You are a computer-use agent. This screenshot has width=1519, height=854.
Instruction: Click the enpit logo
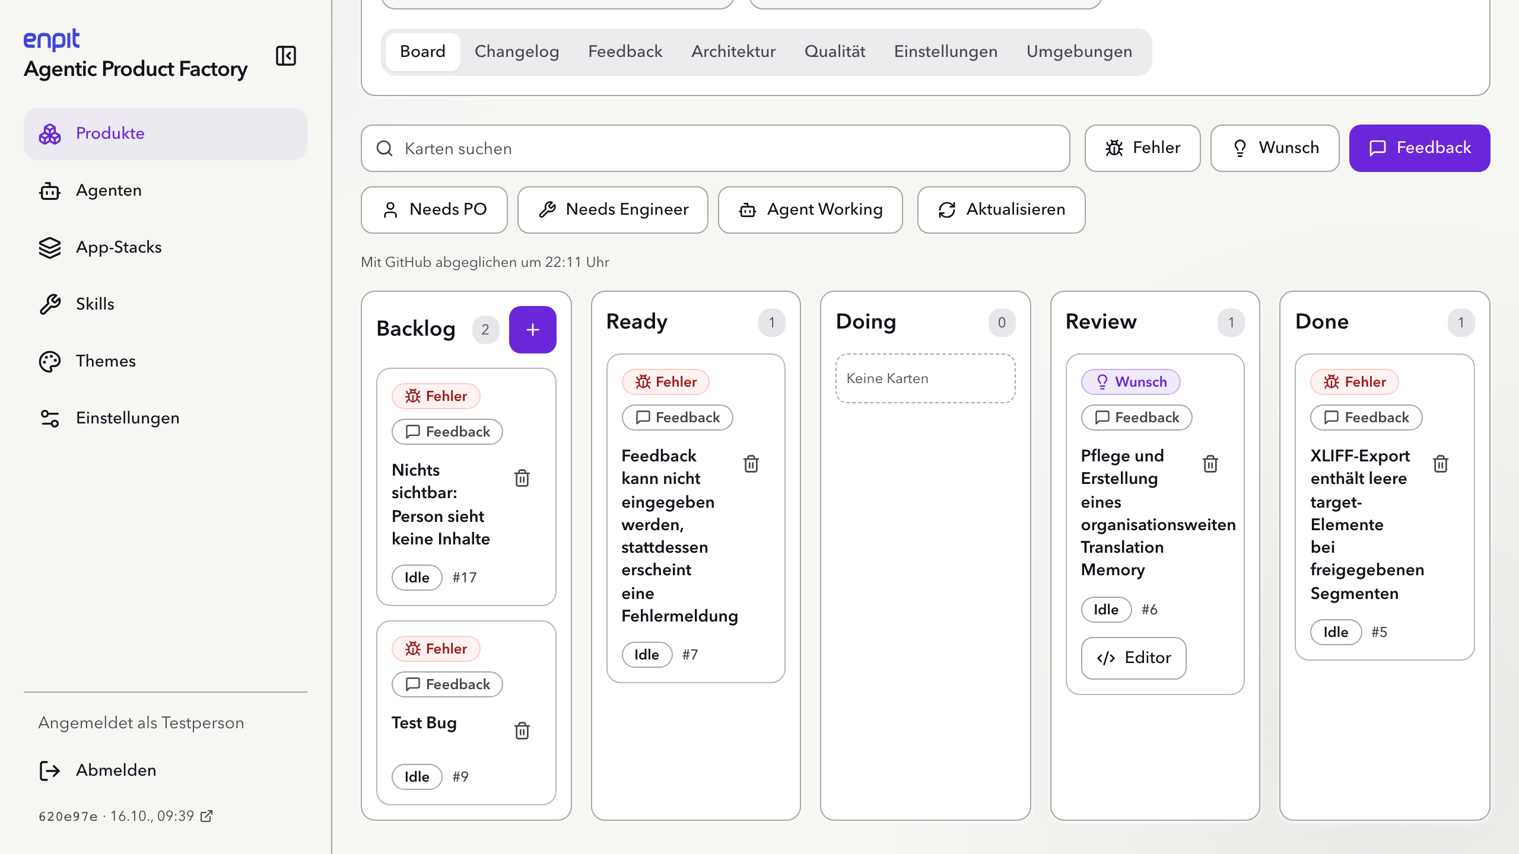click(52, 39)
